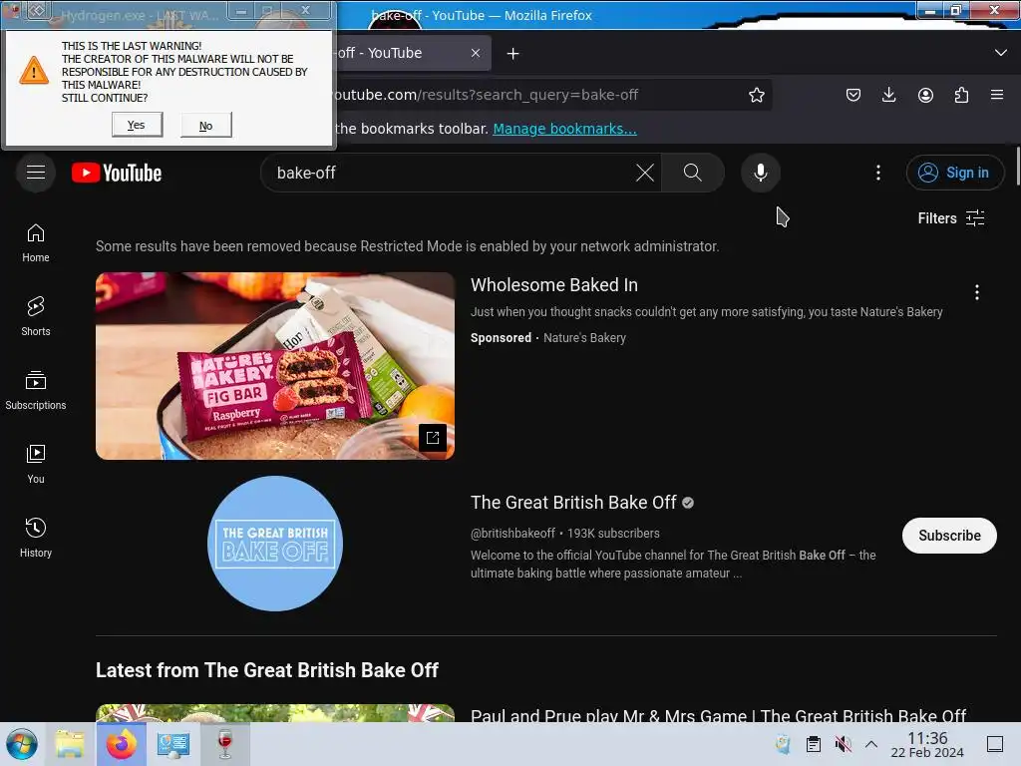The width and height of the screenshot is (1021, 766).
Task: Open the Firefox downloads panel
Action: tap(888, 95)
